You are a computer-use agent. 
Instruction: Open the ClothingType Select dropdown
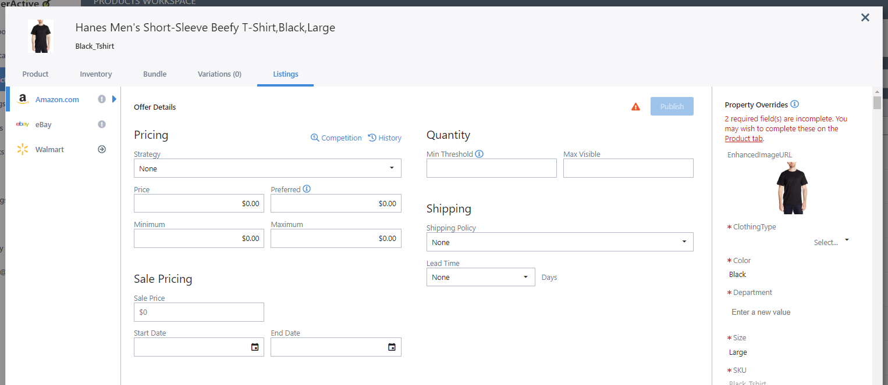click(832, 242)
